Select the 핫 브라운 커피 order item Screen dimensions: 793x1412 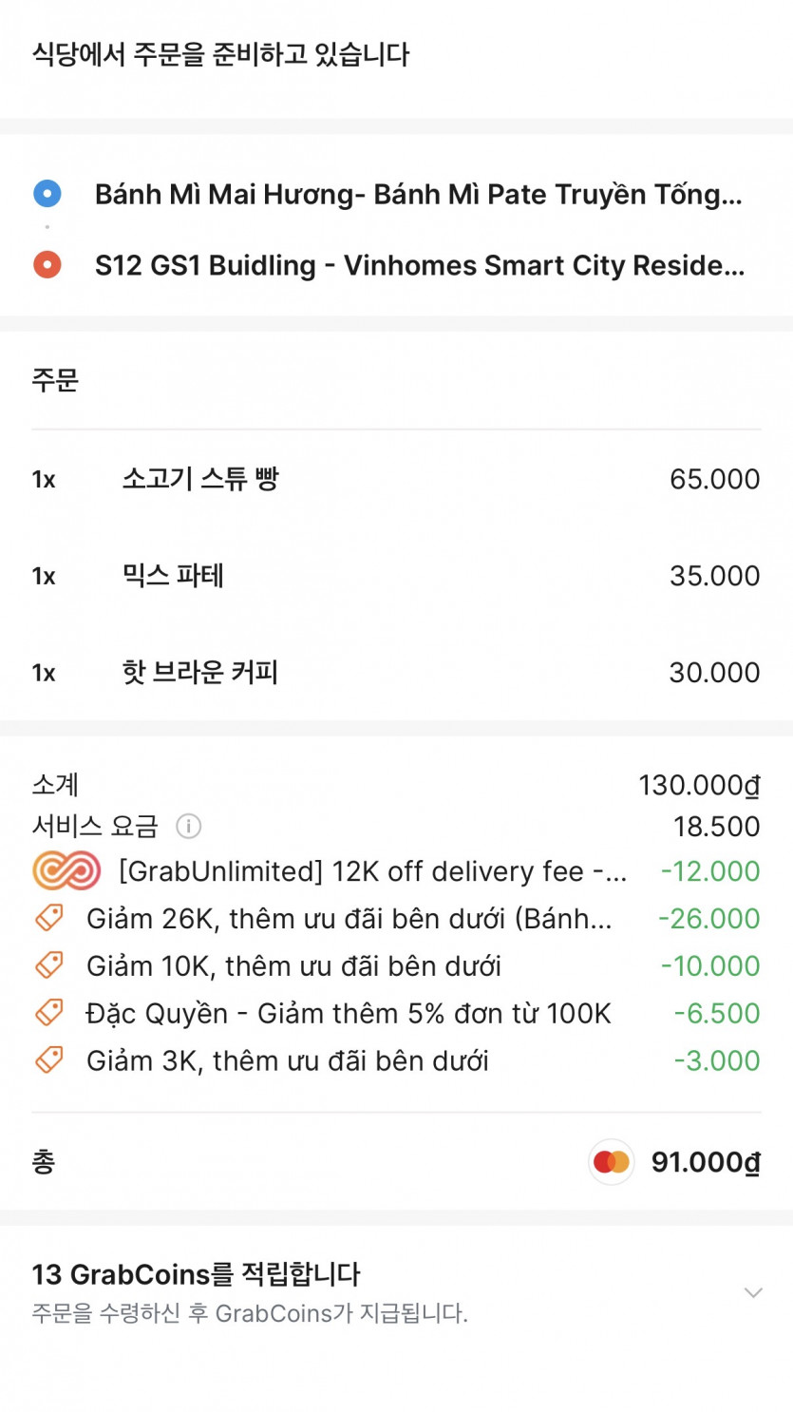click(200, 673)
